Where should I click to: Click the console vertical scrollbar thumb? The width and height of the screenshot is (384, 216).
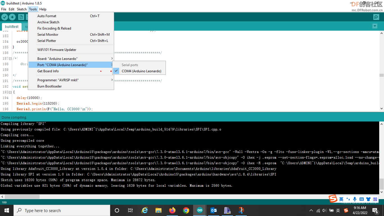(x=381, y=184)
